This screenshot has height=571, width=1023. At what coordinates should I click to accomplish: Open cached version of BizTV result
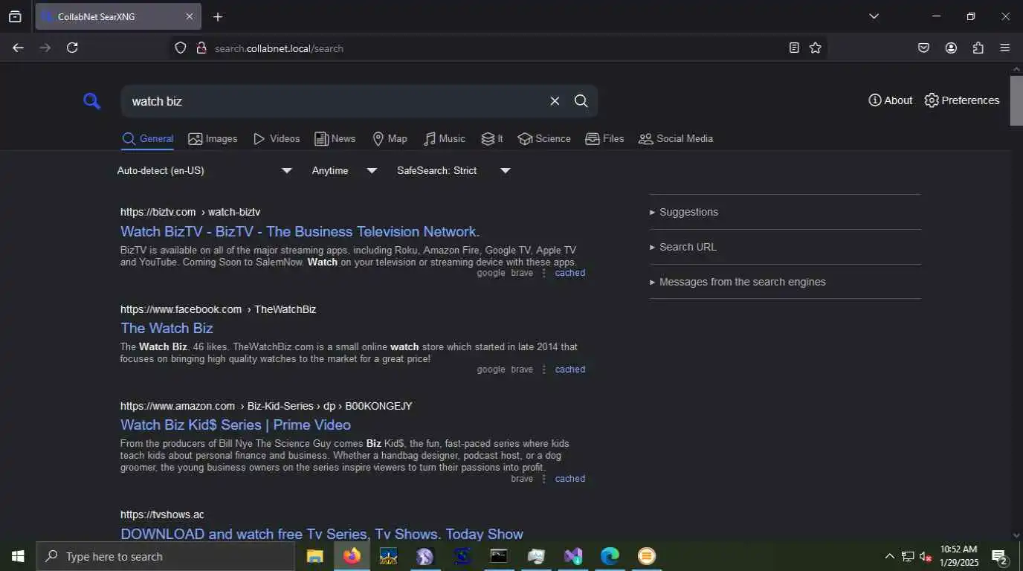pyautogui.click(x=570, y=273)
